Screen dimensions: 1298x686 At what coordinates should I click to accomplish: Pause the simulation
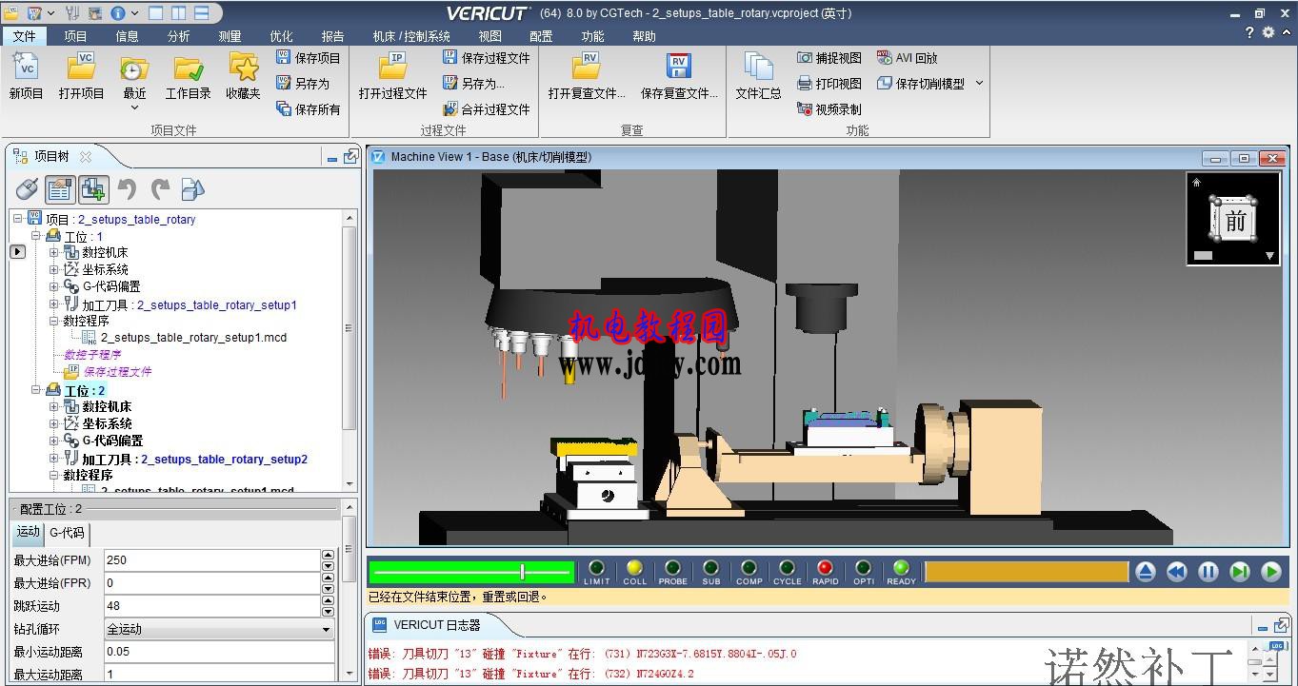click(x=1208, y=572)
